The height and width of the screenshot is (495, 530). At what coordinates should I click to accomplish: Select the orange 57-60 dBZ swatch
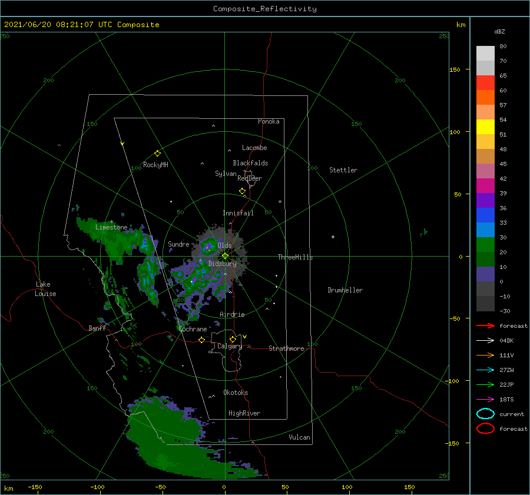[x=485, y=98]
